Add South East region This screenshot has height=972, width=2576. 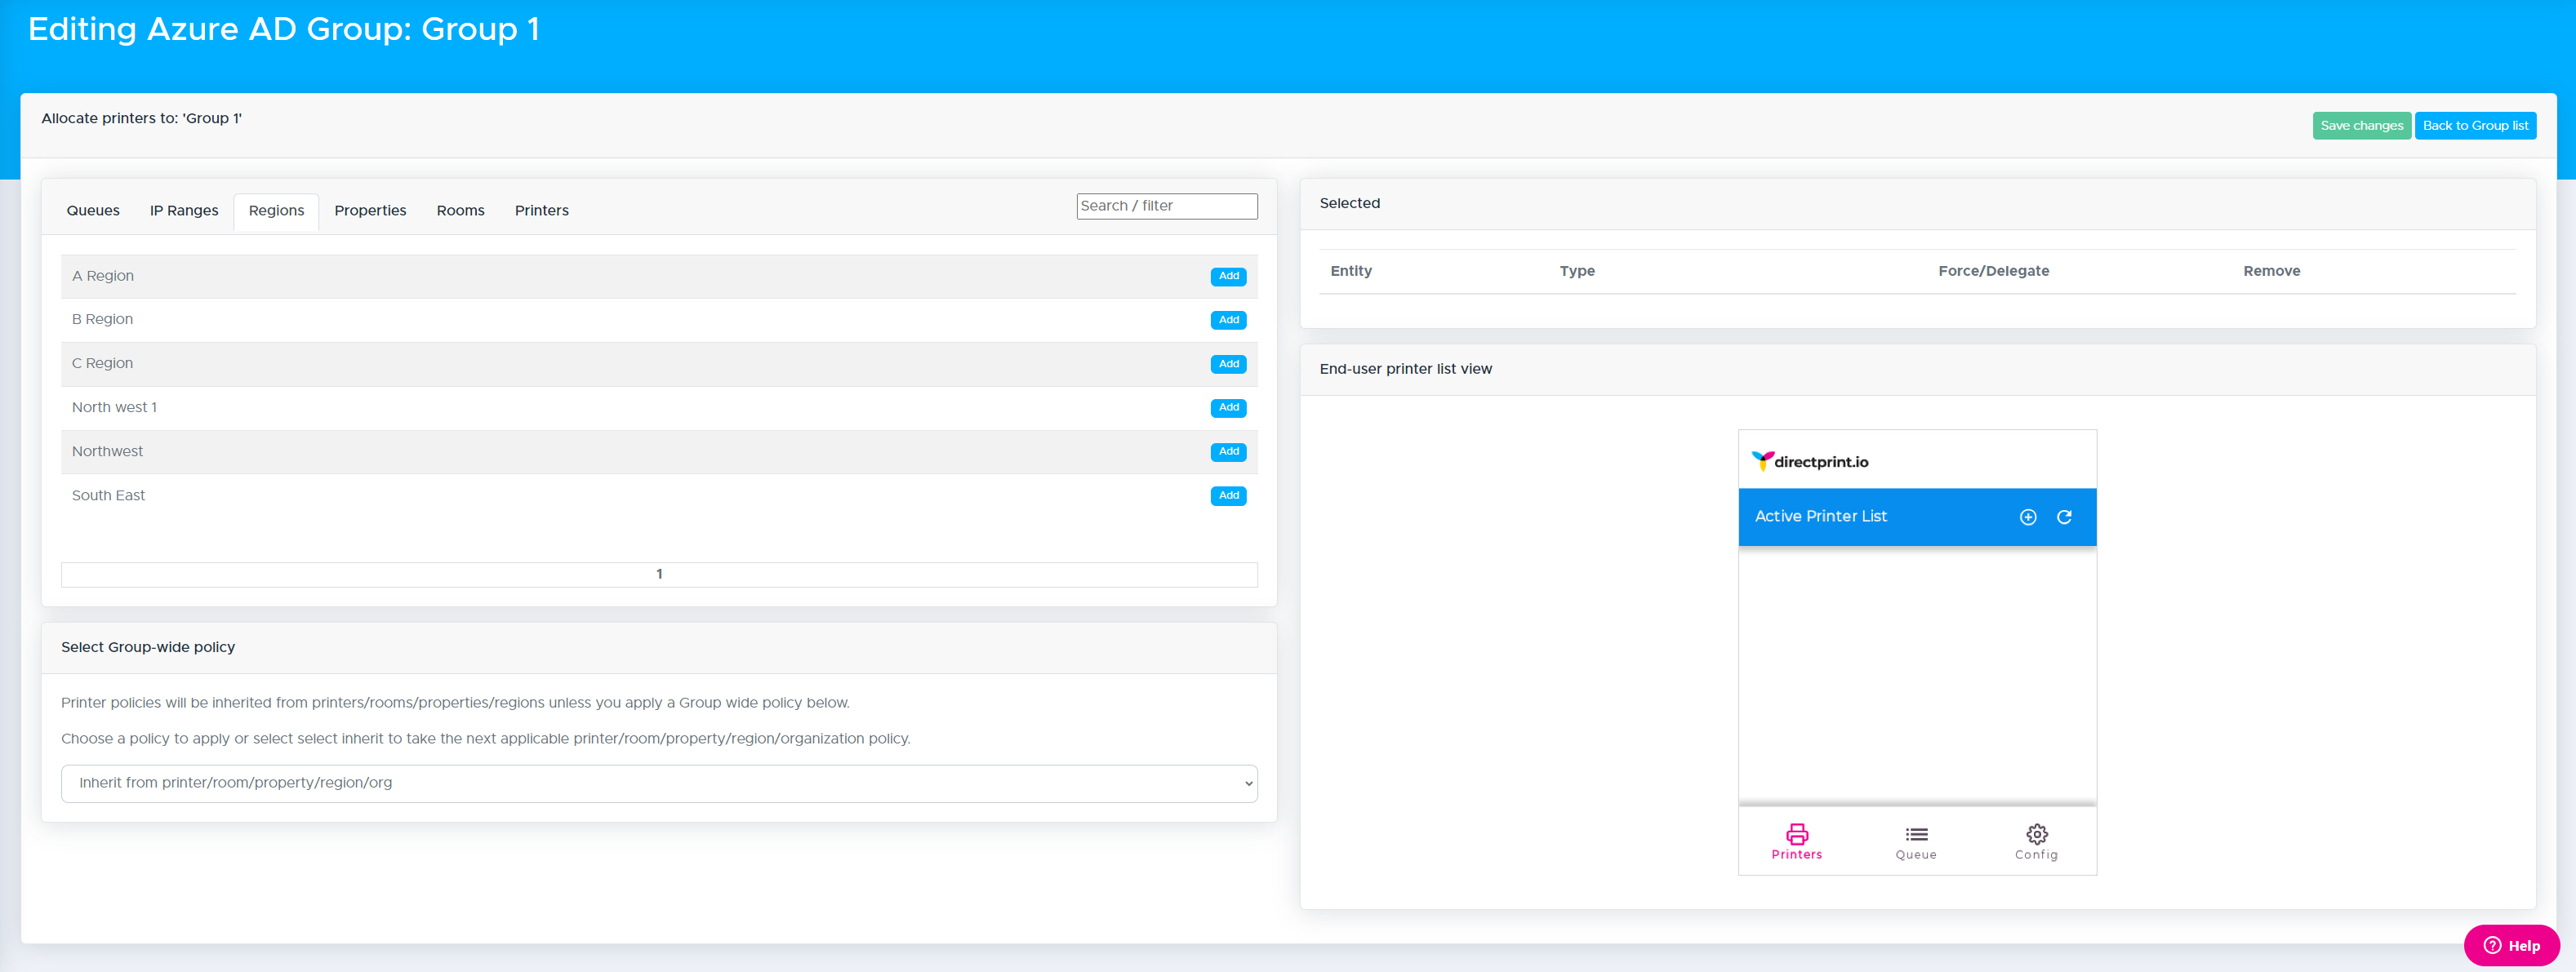(x=1228, y=496)
